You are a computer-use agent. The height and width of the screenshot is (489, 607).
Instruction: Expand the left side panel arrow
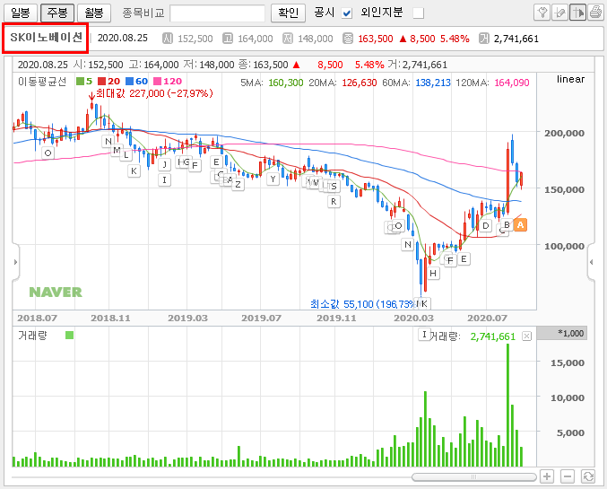[15, 262]
